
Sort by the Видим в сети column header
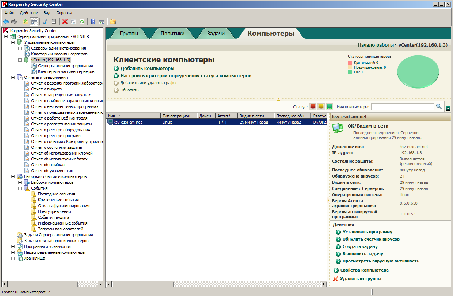256,116
